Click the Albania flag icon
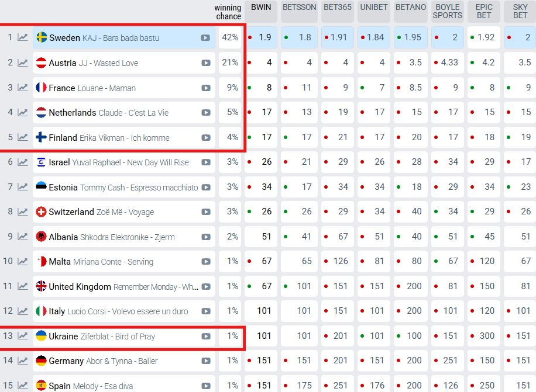This screenshot has height=392, width=536. coord(42,237)
